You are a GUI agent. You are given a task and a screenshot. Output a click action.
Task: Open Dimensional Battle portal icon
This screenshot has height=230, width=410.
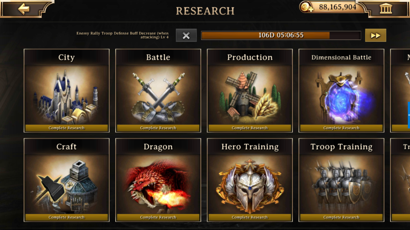click(x=341, y=95)
